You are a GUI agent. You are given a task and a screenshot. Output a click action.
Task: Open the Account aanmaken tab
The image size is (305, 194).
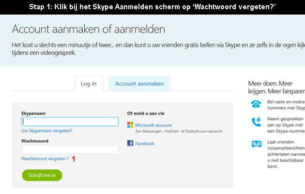tap(139, 83)
